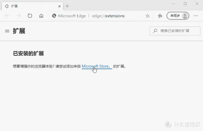
Task: Click the 扩展 page title
Action: point(19,31)
